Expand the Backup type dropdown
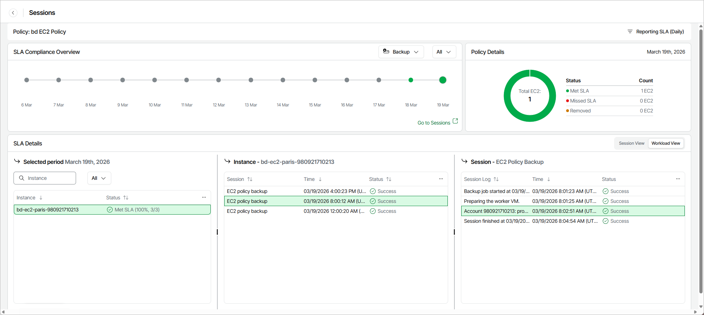 [x=401, y=52]
